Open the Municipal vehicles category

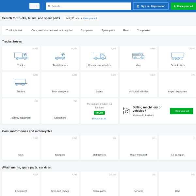tap(139, 84)
